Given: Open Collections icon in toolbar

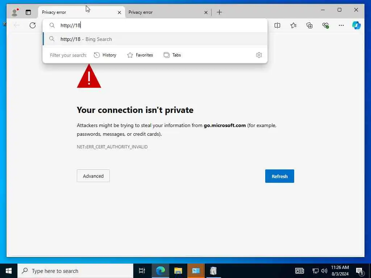Looking at the screenshot, I should pyautogui.click(x=309, y=25).
